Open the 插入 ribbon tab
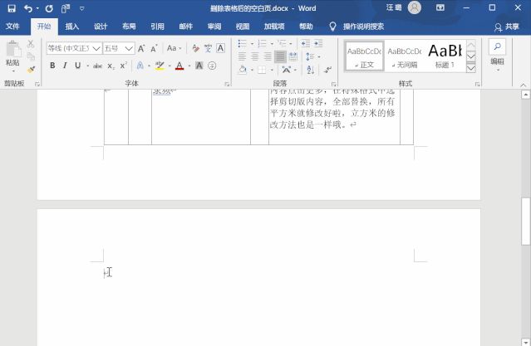Screen dimensions: 531x346 click(x=72, y=26)
